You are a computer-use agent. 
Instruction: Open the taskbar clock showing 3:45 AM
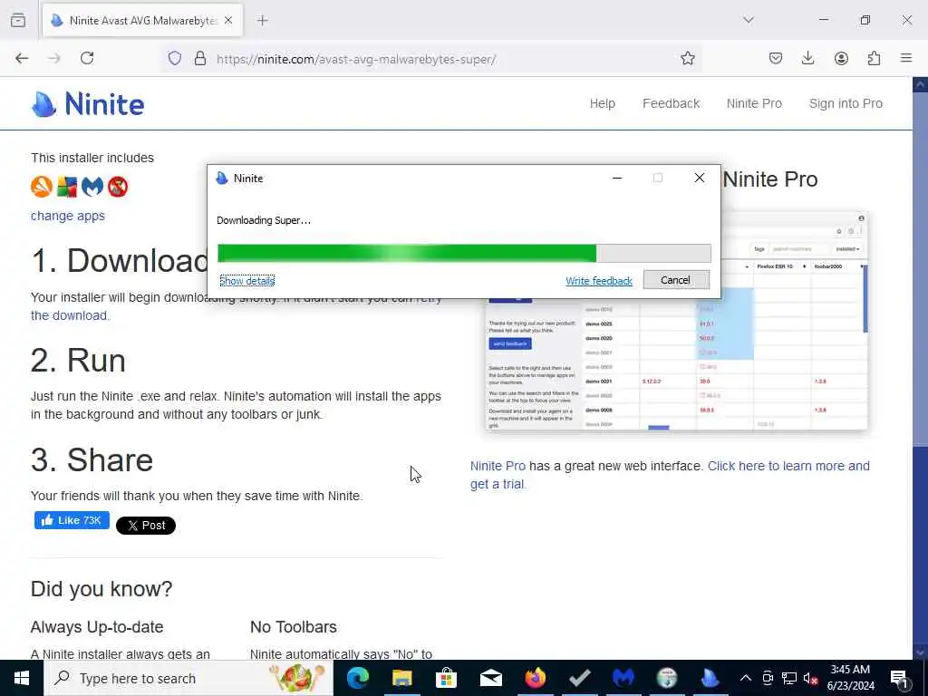click(850, 678)
